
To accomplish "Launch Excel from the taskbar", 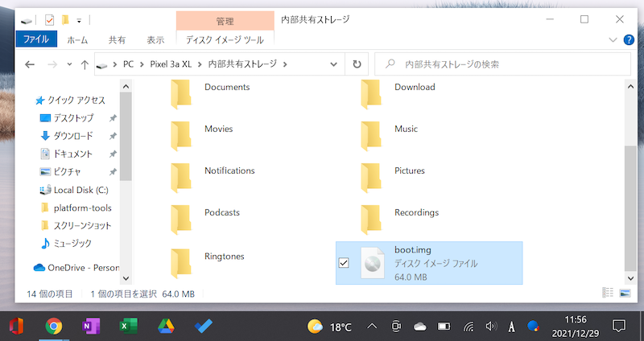I will click(128, 326).
